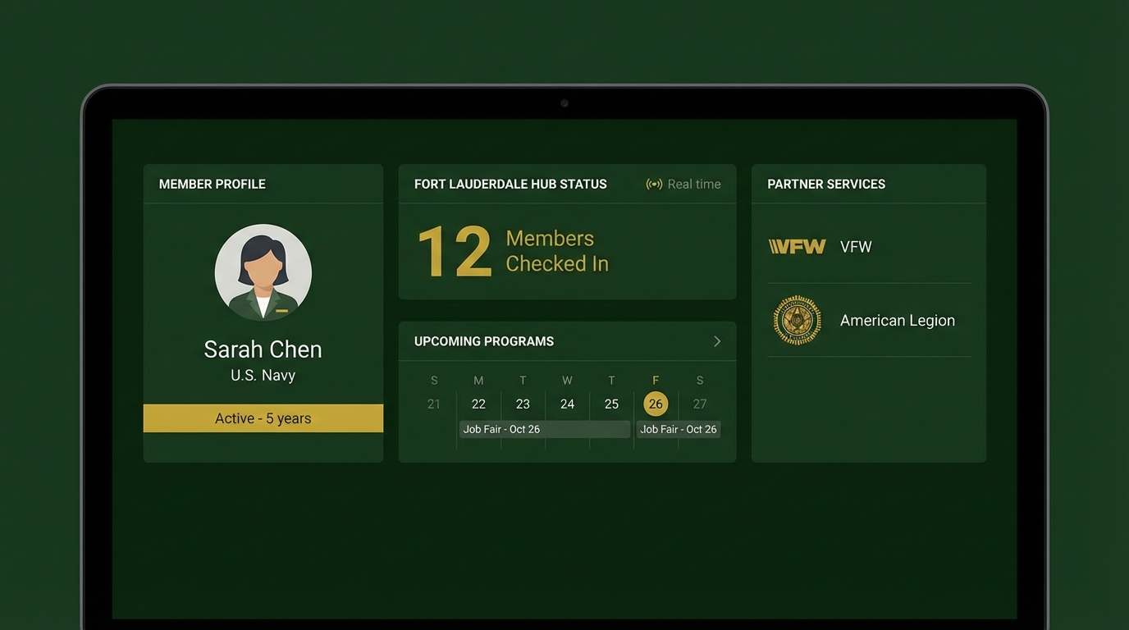Click the Active - 5 years status banner

(x=263, y=418)
